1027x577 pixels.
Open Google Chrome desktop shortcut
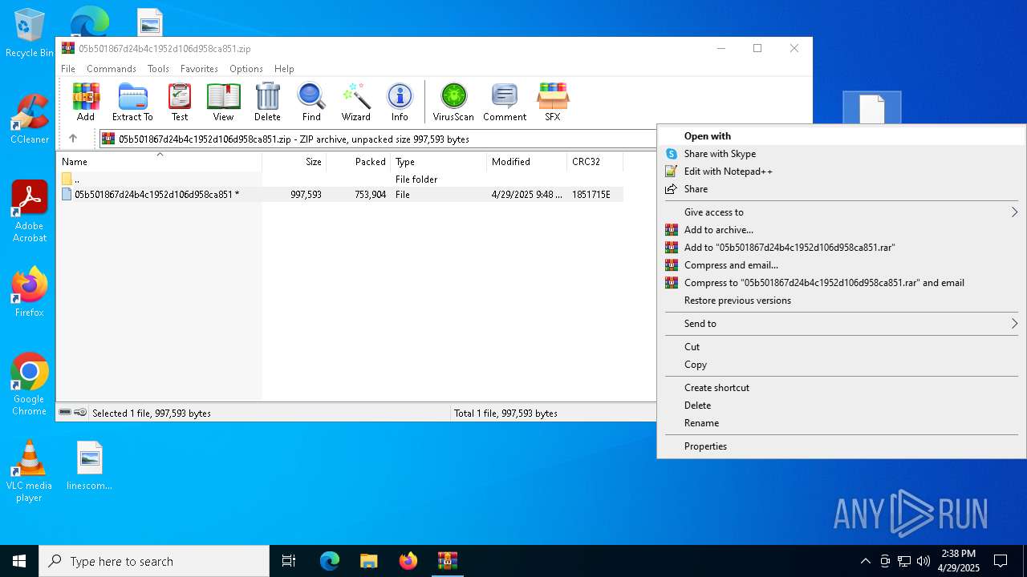29,385
